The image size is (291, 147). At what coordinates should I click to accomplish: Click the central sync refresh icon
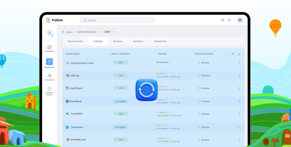[146, 90]
